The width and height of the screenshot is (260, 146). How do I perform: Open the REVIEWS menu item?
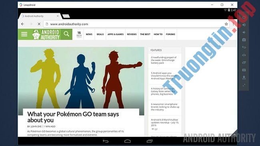(132, 34)
